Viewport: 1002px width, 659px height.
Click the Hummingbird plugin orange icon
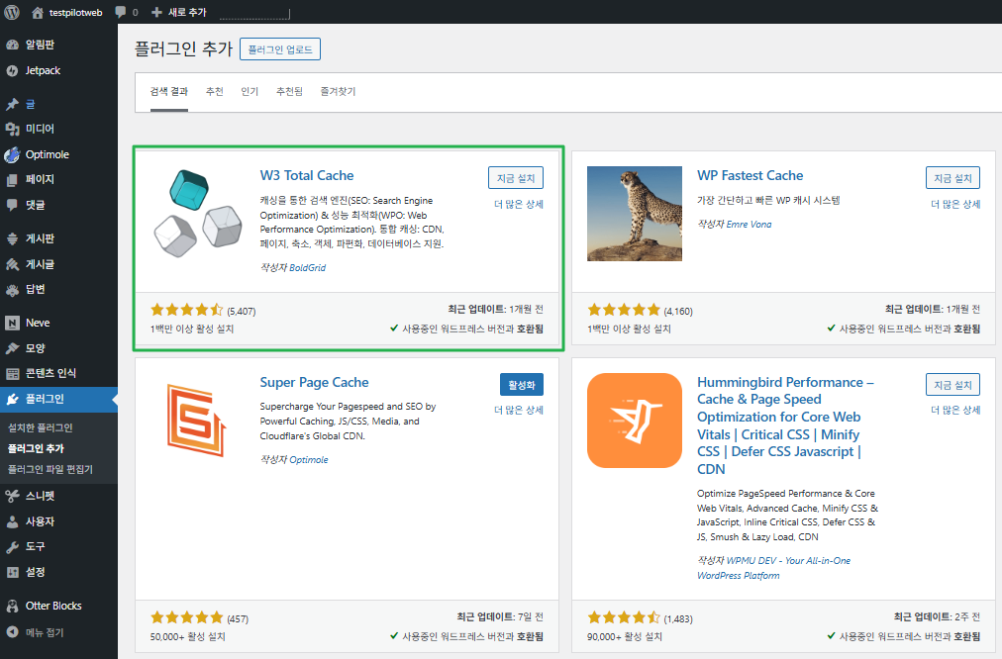[x=635, y=421]
